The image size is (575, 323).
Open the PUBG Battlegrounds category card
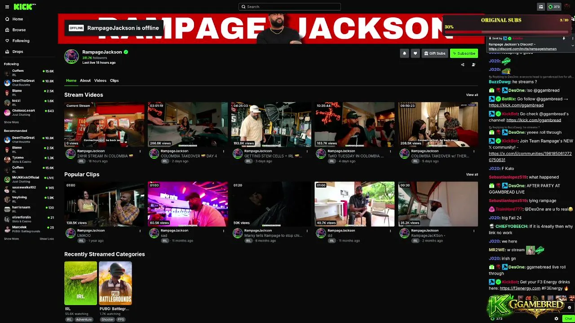[x=115, y=284]
